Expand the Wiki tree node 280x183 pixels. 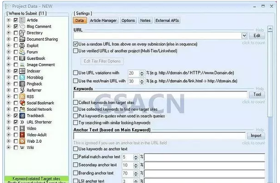pos(8,147)
